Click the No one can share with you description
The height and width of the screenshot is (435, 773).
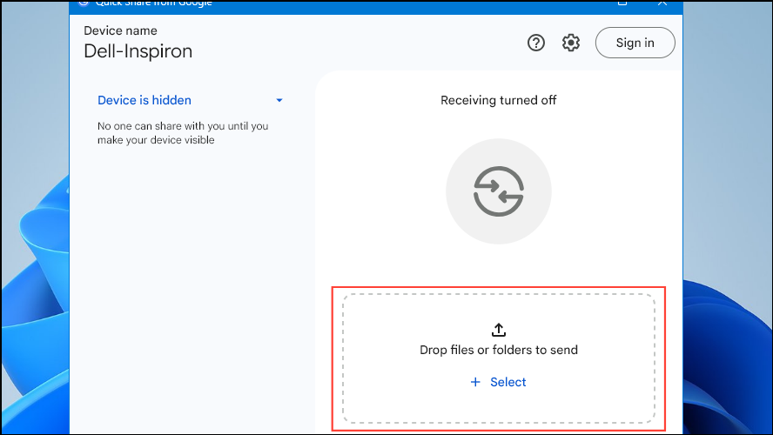pos(183,133)
